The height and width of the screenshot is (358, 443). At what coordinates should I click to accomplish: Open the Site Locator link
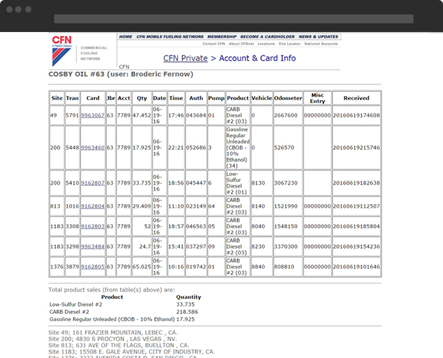click(289, 44)
